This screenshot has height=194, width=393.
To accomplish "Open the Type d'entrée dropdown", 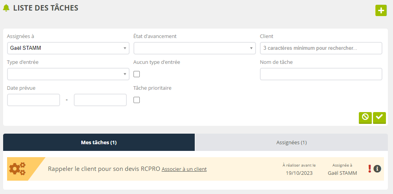I will (68, 74).
